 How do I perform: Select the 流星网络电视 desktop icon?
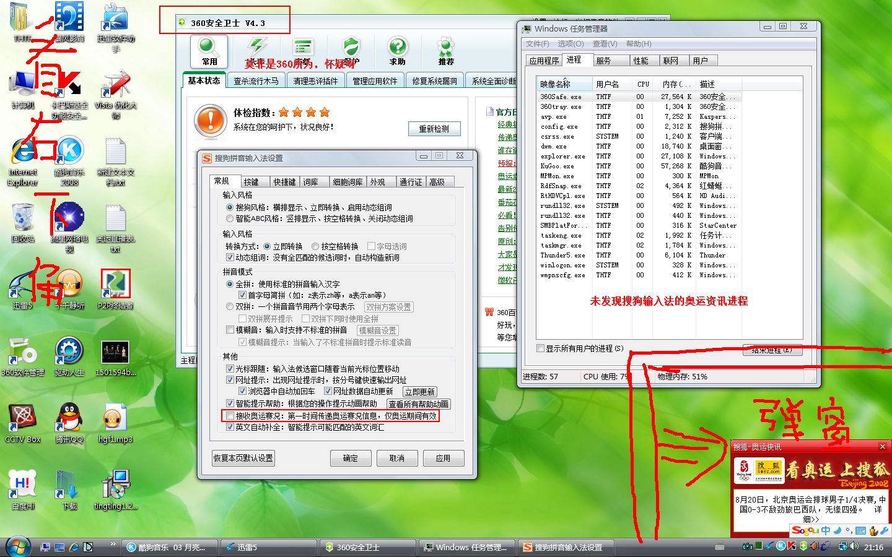pos(69,228)
